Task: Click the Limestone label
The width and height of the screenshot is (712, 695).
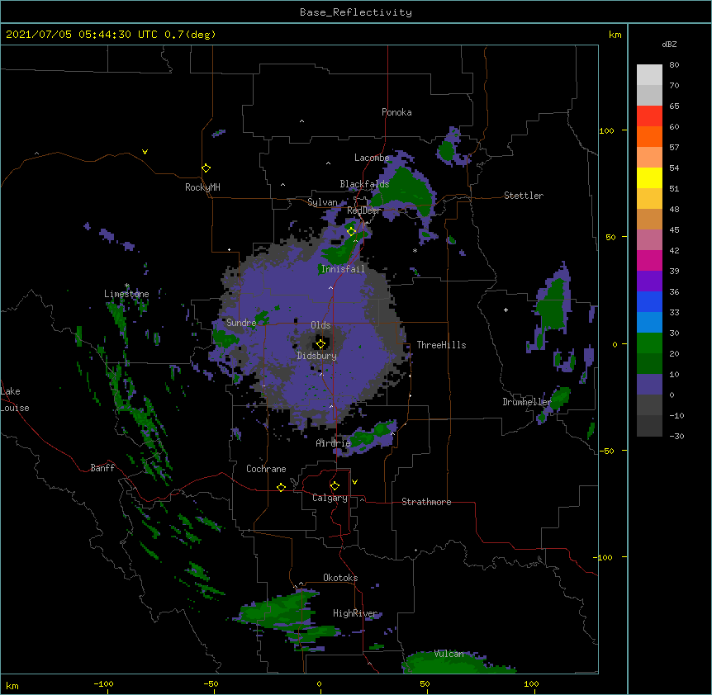Action: pos(126,294)
